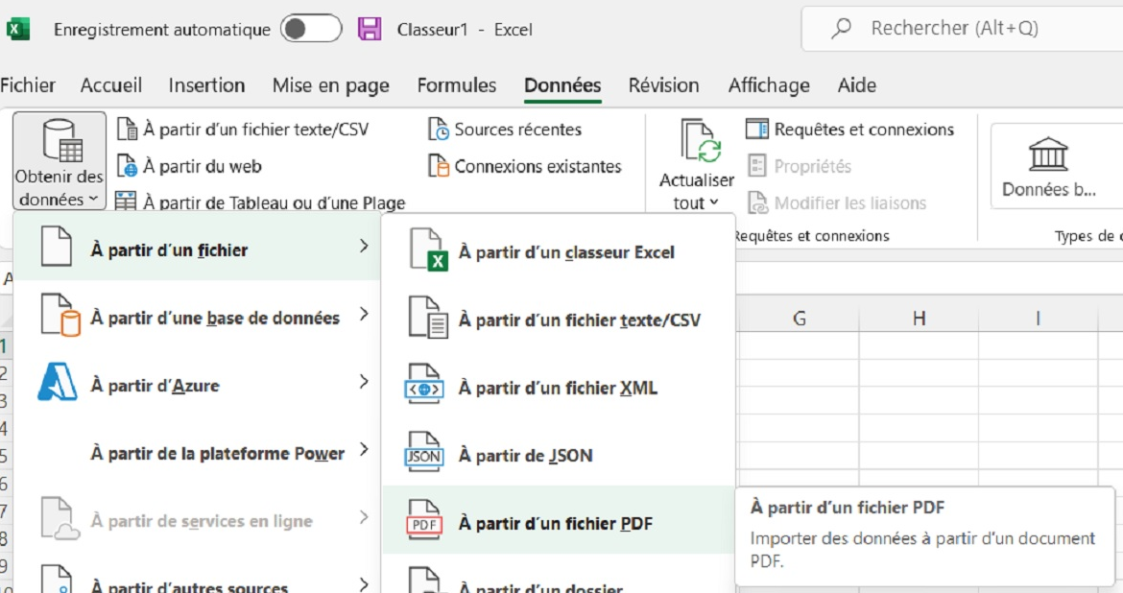The image size is (1123, 593).
Task: Click the JSON file icon
Action: pyautogui.click(x=424, y=452)
